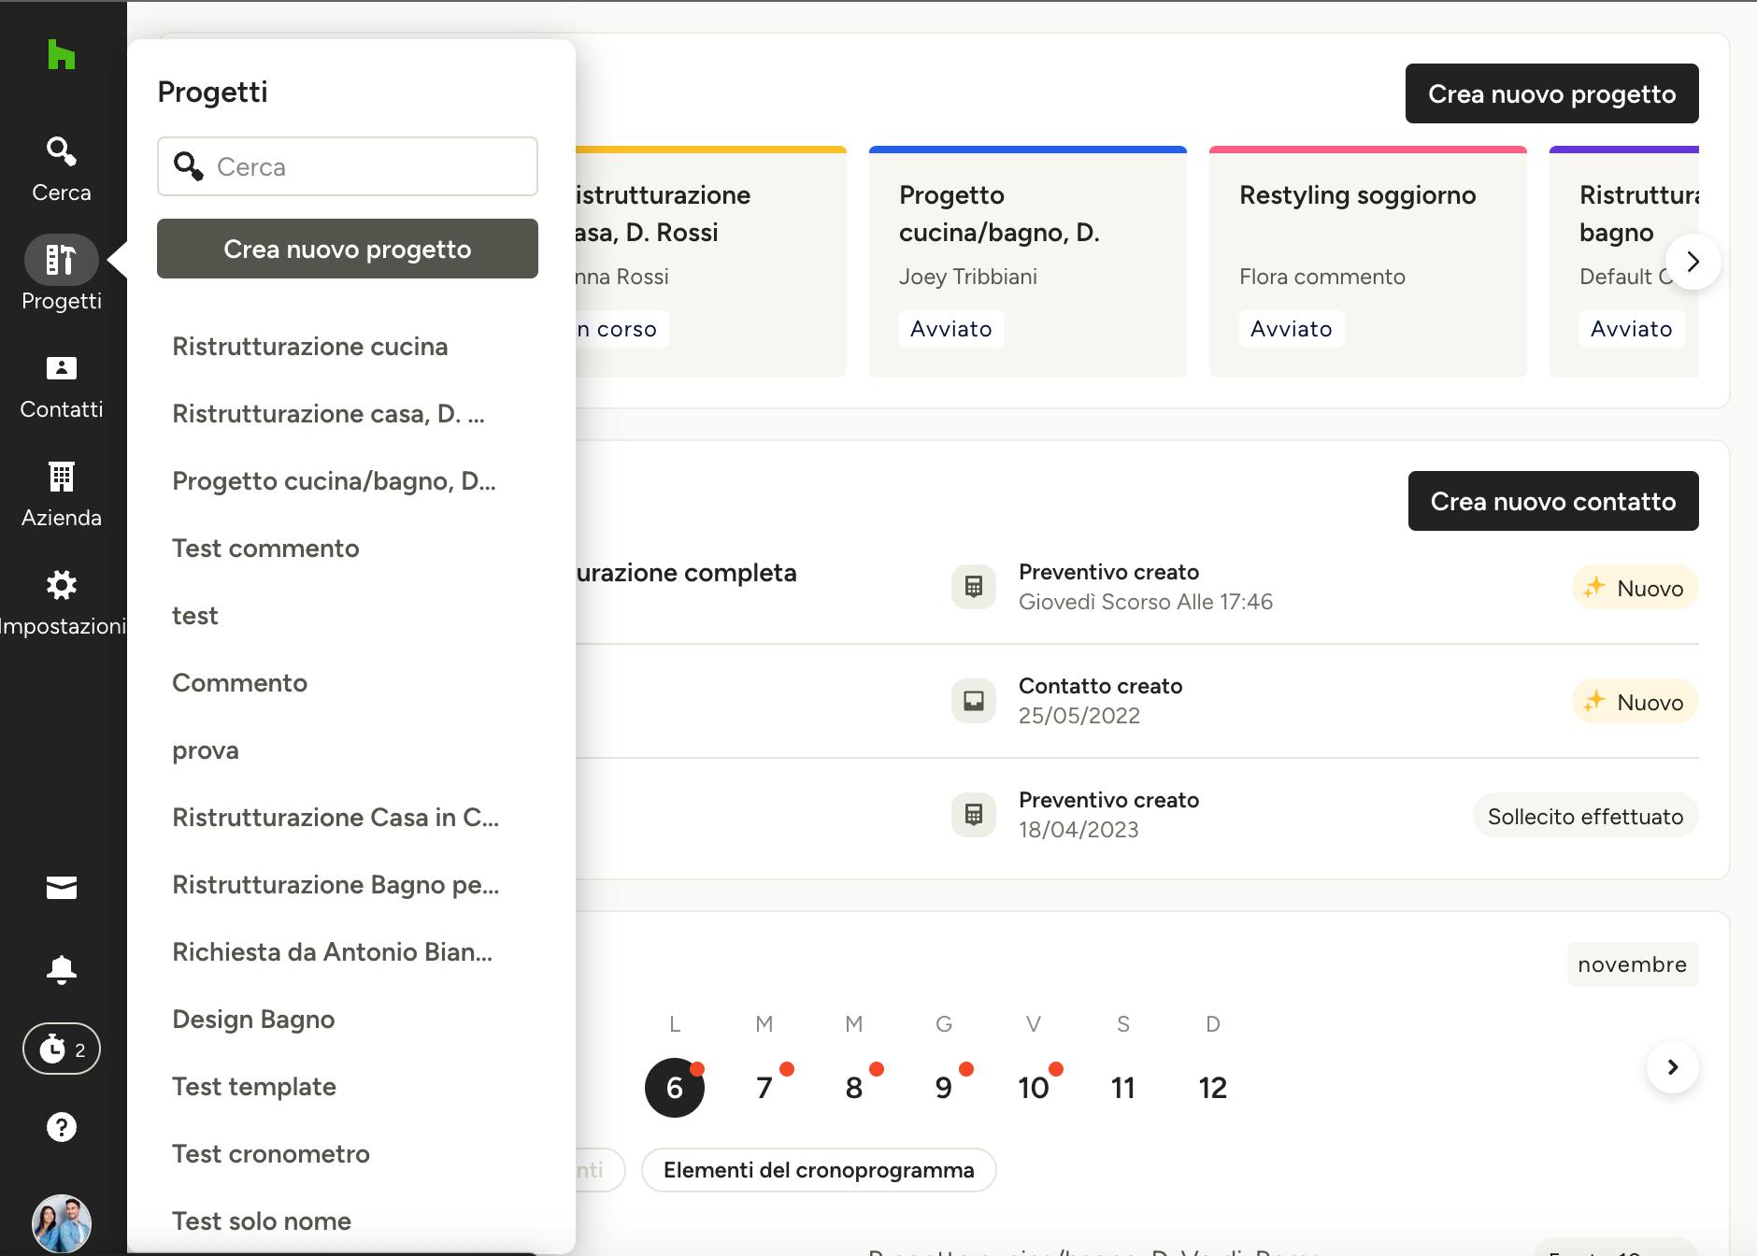Open the timer stopwatch badge

tap(62, 1049)
